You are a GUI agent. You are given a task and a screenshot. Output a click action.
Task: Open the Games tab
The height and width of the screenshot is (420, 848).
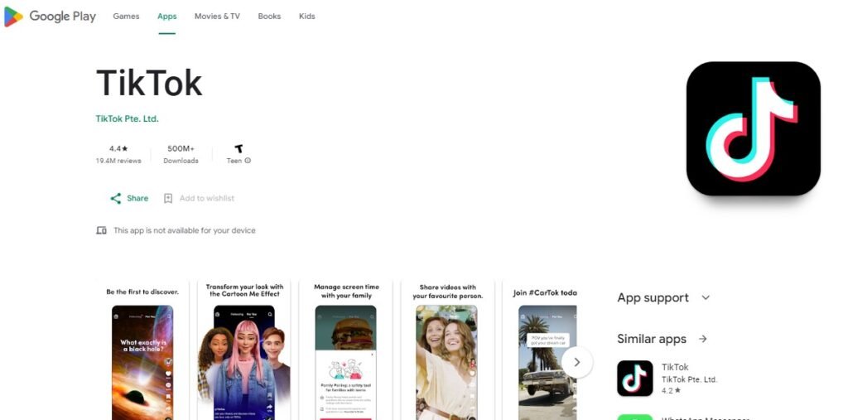coord(126,17)
